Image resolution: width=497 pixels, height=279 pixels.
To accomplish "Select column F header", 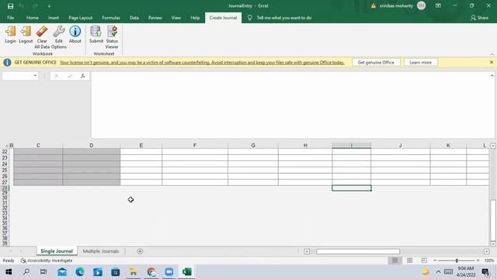I will (195, 145).
